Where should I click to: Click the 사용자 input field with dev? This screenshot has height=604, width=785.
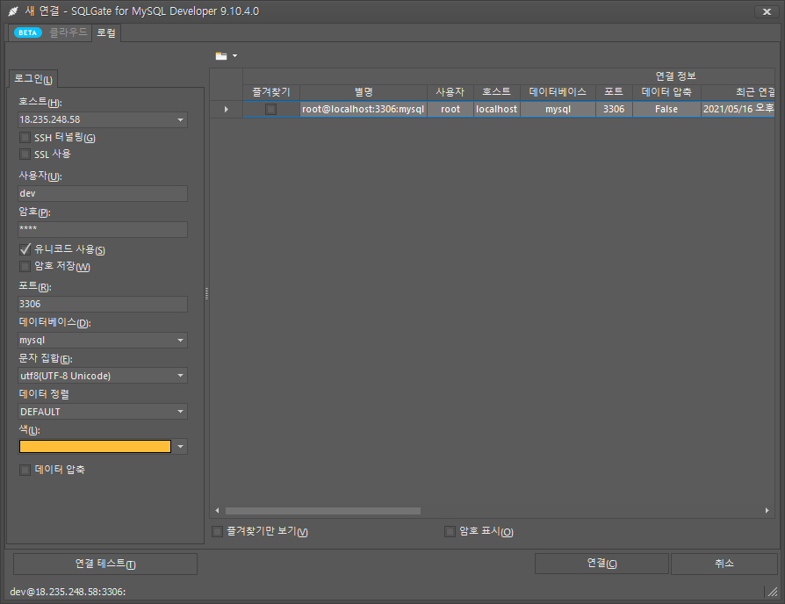pyautogui.click(x=103, y=194)
